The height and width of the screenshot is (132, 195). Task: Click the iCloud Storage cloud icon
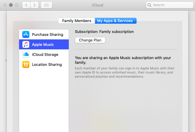pos(26,54)
